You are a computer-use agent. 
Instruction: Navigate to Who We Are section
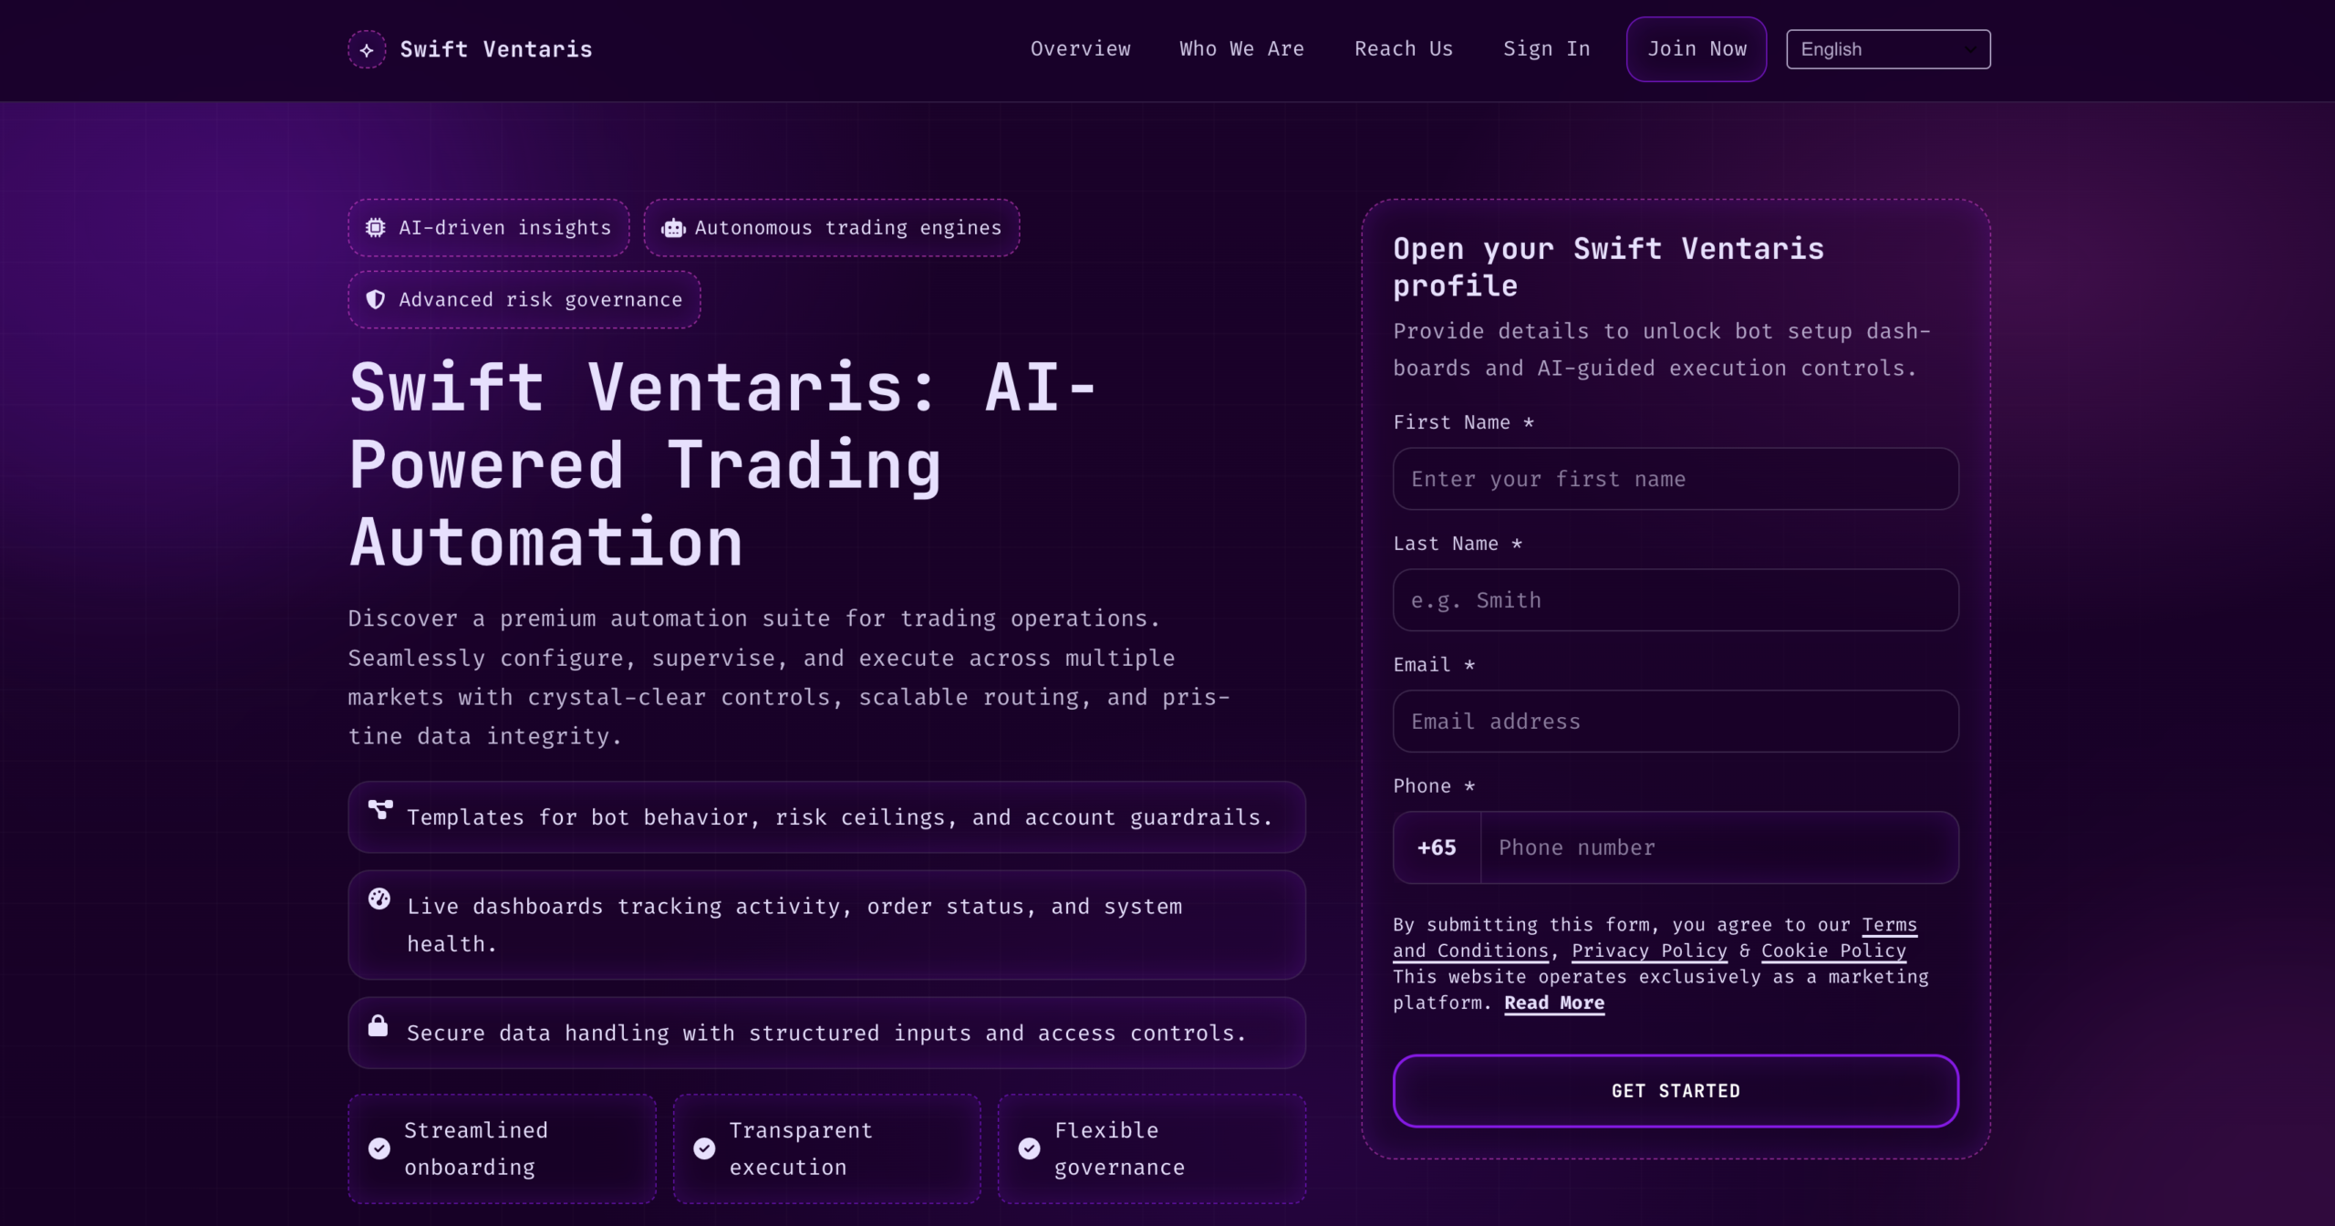tap(1241, 49)
